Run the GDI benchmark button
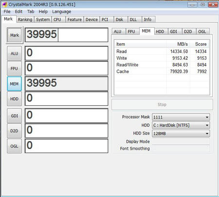This screenshot has height=197, width=219. point(14,116)
